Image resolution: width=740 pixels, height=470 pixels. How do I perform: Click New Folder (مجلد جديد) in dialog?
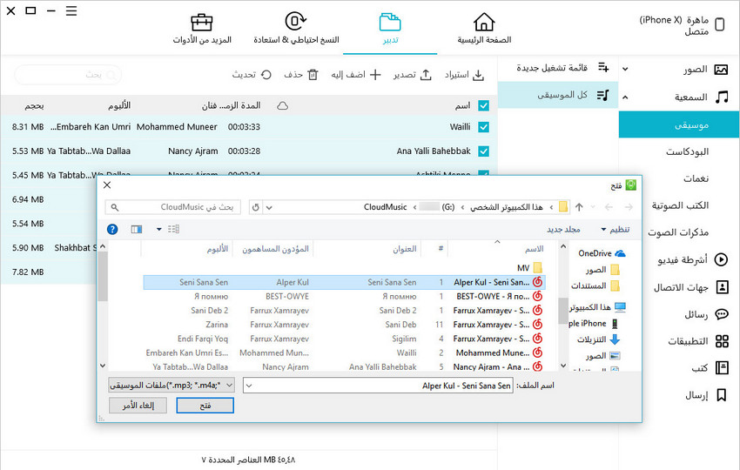coord(563,229)
